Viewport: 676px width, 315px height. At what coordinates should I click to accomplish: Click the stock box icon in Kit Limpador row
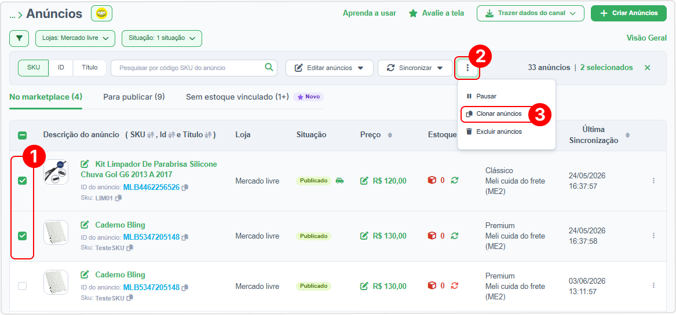tap(432, 181)
